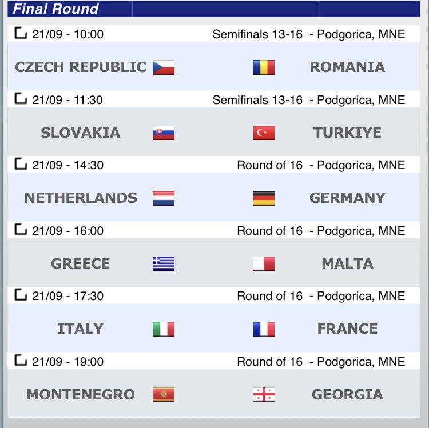Open the GERMANY team link
This screenshot has width=429, height=428.
coord(347,198)
